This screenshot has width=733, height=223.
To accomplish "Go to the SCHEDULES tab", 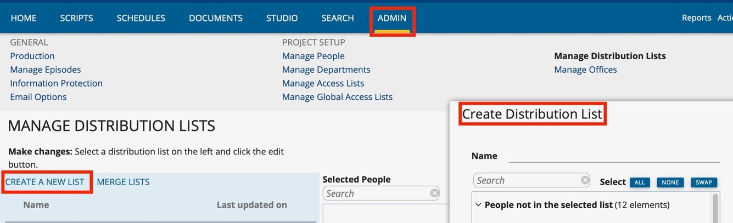I will 141,18.
